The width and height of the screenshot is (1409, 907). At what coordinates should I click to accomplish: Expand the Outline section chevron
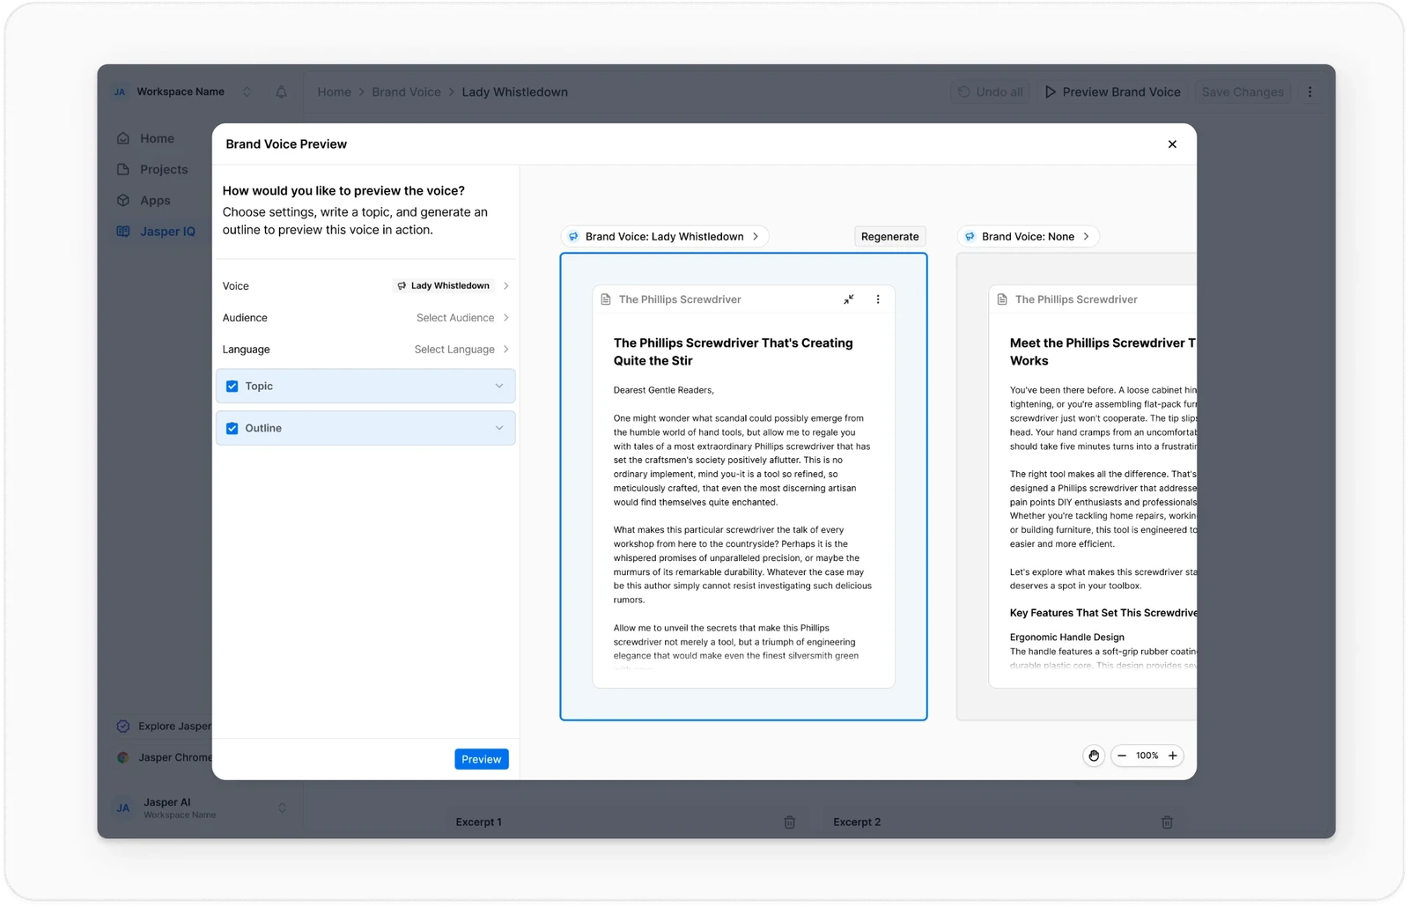(x=499, y=429)
